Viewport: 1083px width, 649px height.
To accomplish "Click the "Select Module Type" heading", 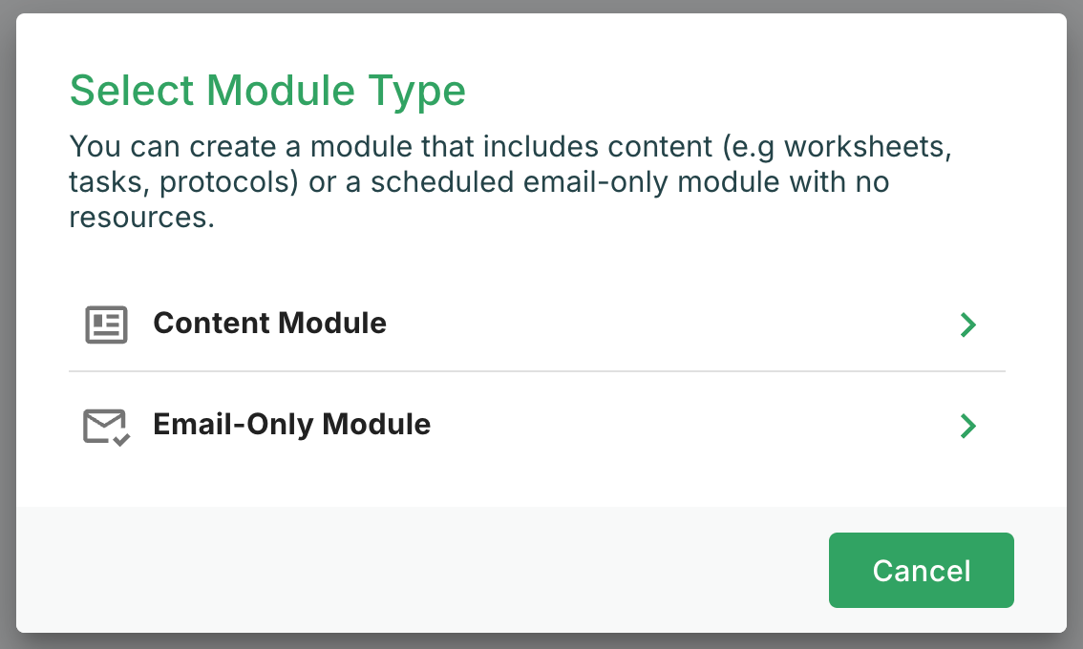I will click(x=267, y=92).
